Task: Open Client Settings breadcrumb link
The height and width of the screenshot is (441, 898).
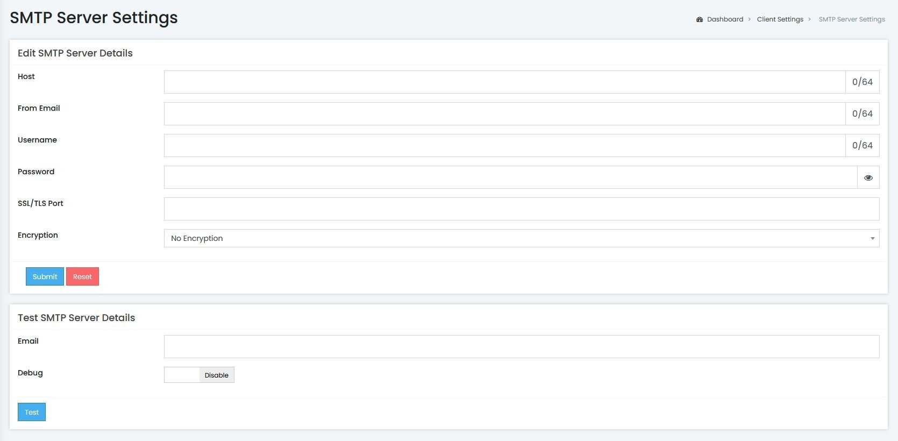Action: [x=780, y=19]
